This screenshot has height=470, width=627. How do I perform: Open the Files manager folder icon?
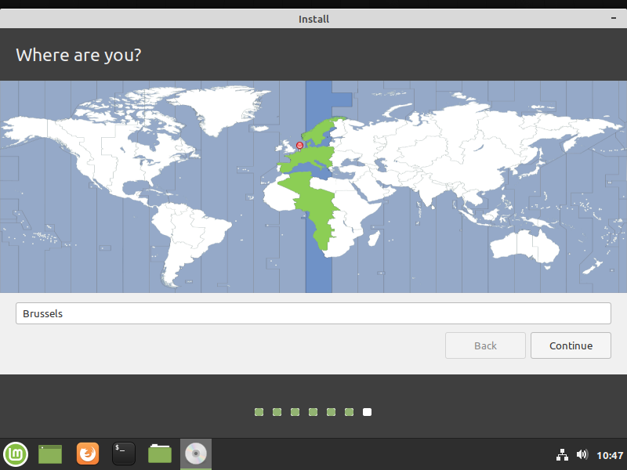(160, 454)
